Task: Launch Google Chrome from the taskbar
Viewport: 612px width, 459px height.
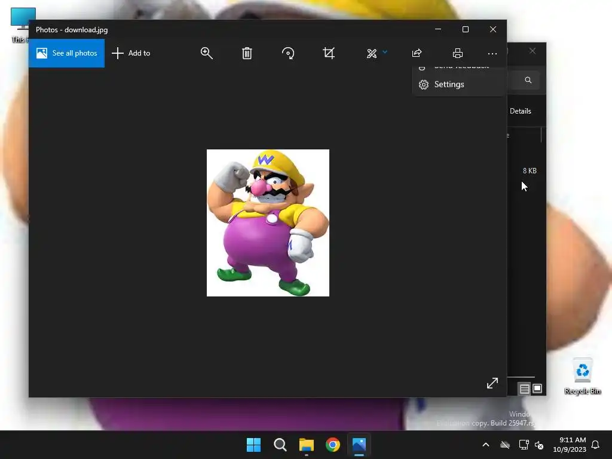Action: 333,445
